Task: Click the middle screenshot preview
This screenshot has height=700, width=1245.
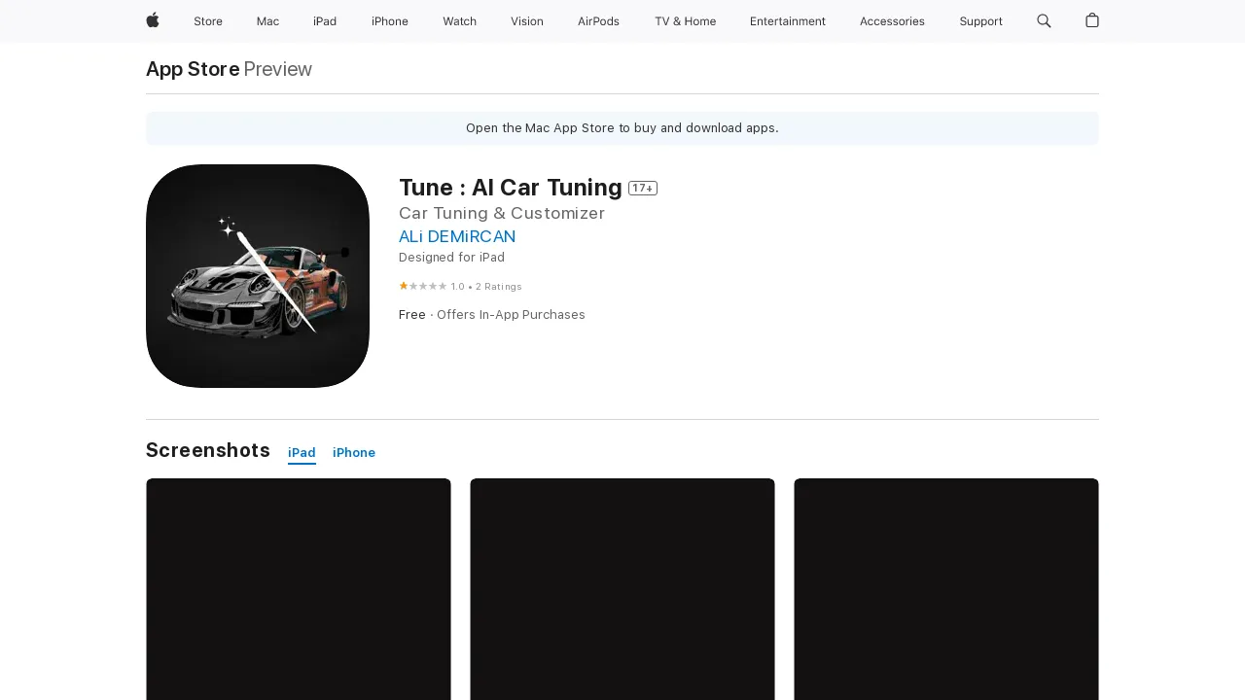Action: (x=622, y=588)
